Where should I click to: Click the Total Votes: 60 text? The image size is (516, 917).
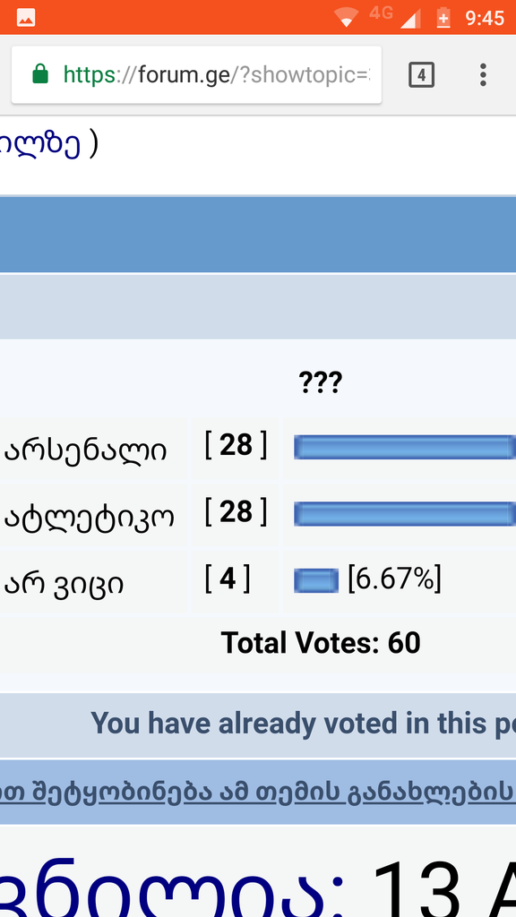(x=321, y=643)
